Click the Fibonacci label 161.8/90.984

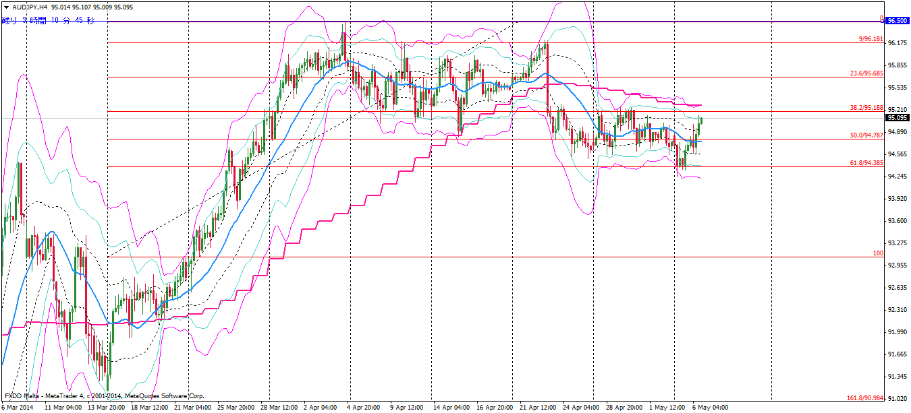865,398
